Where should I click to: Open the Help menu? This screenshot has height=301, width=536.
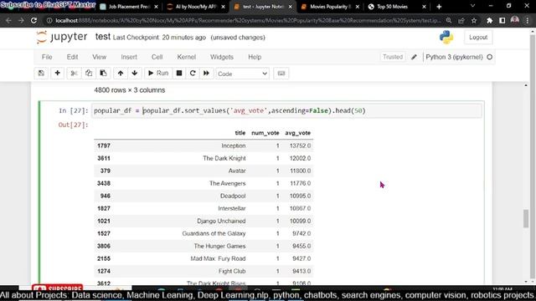[x=255, y=57]
